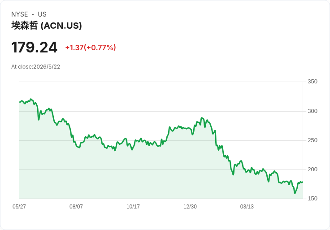Click the US market label
The image size is (330, 230).
[x=42, y=14]
